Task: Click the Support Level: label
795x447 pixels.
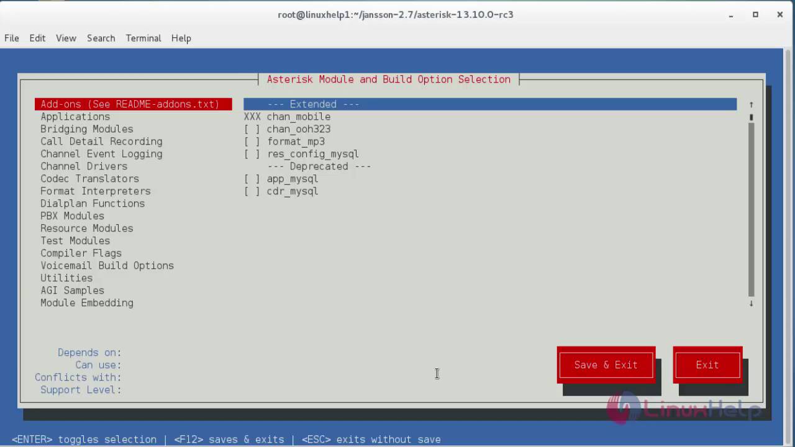Action: coord(81,390)
